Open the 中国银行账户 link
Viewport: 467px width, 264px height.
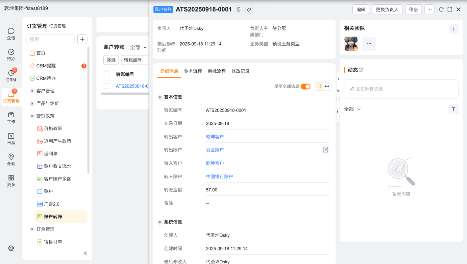(x=219, y=176)
